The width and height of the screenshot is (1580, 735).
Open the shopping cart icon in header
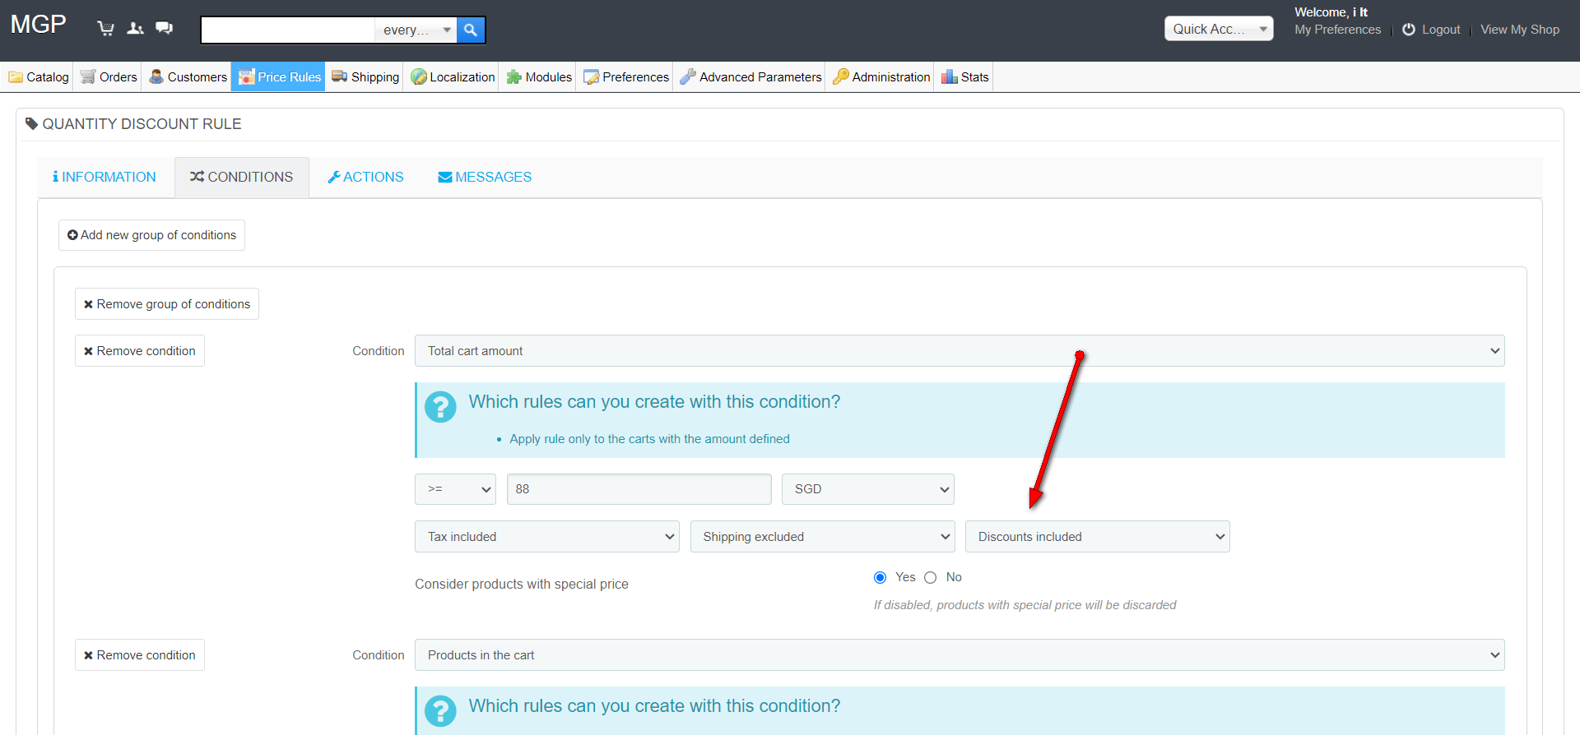[105, 29]
